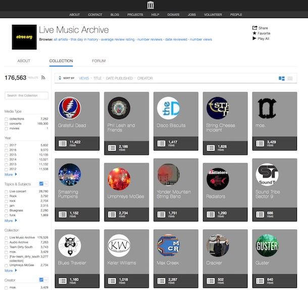Click the Disco Biscuits logo
The image size is (308, 290).
pyautogui.click(x=168, y=108)
